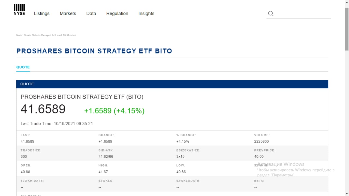Click the Last Trade Time text
Screen dimensions: 349x196
[x=57, y=124]
